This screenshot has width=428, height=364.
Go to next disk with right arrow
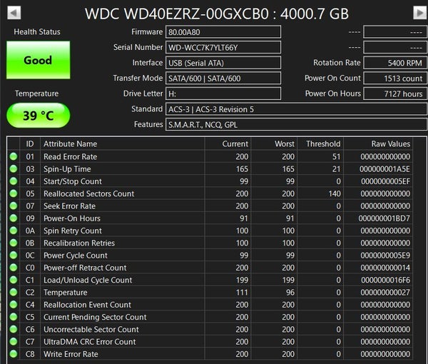420,13
